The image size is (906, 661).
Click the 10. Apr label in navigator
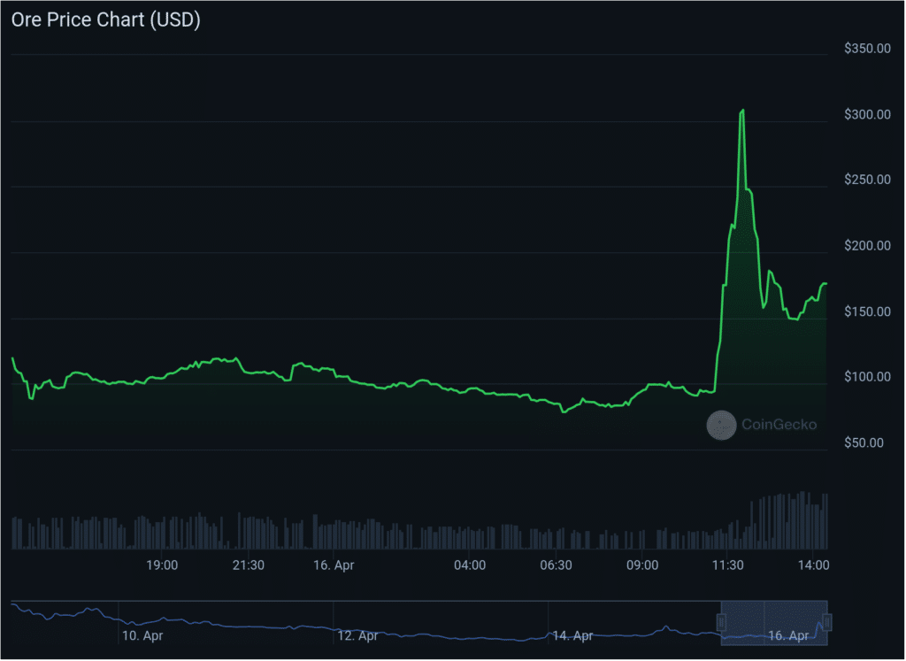click(142, 635)
